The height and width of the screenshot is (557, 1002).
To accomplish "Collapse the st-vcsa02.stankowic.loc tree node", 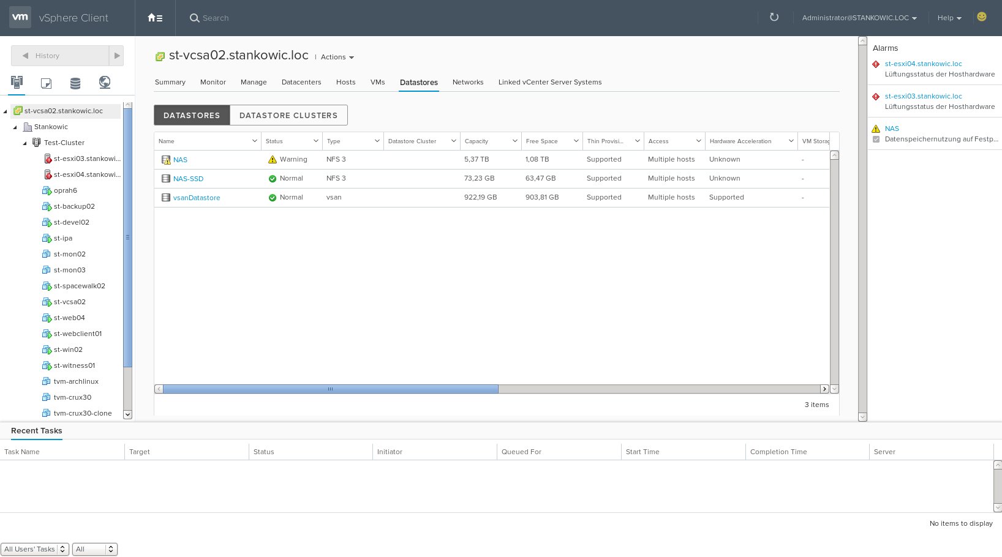I will [6, 111].
